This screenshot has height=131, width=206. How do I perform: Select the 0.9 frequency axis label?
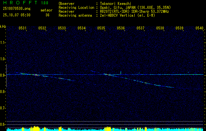(x=3, y=75)
